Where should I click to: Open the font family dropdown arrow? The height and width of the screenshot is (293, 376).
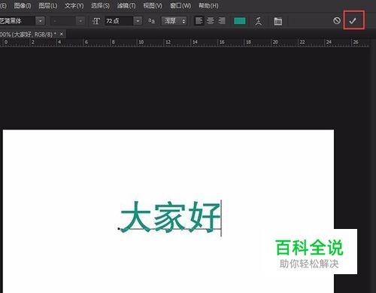pyautogui.click(x=41, y=21)
